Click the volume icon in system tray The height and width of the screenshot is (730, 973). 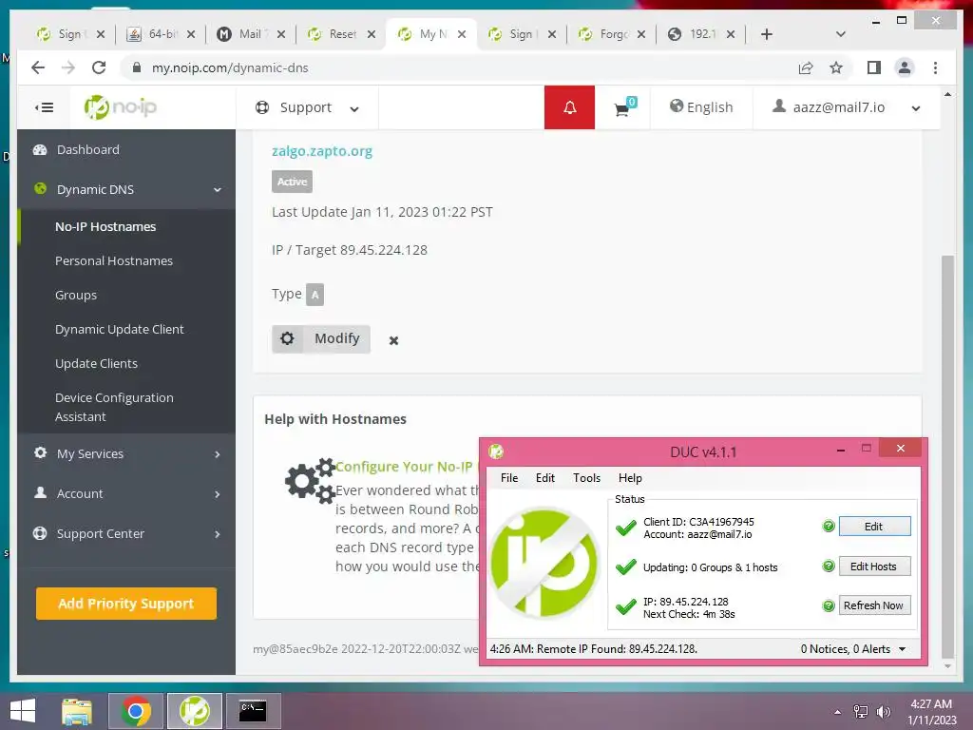[883, 712]
